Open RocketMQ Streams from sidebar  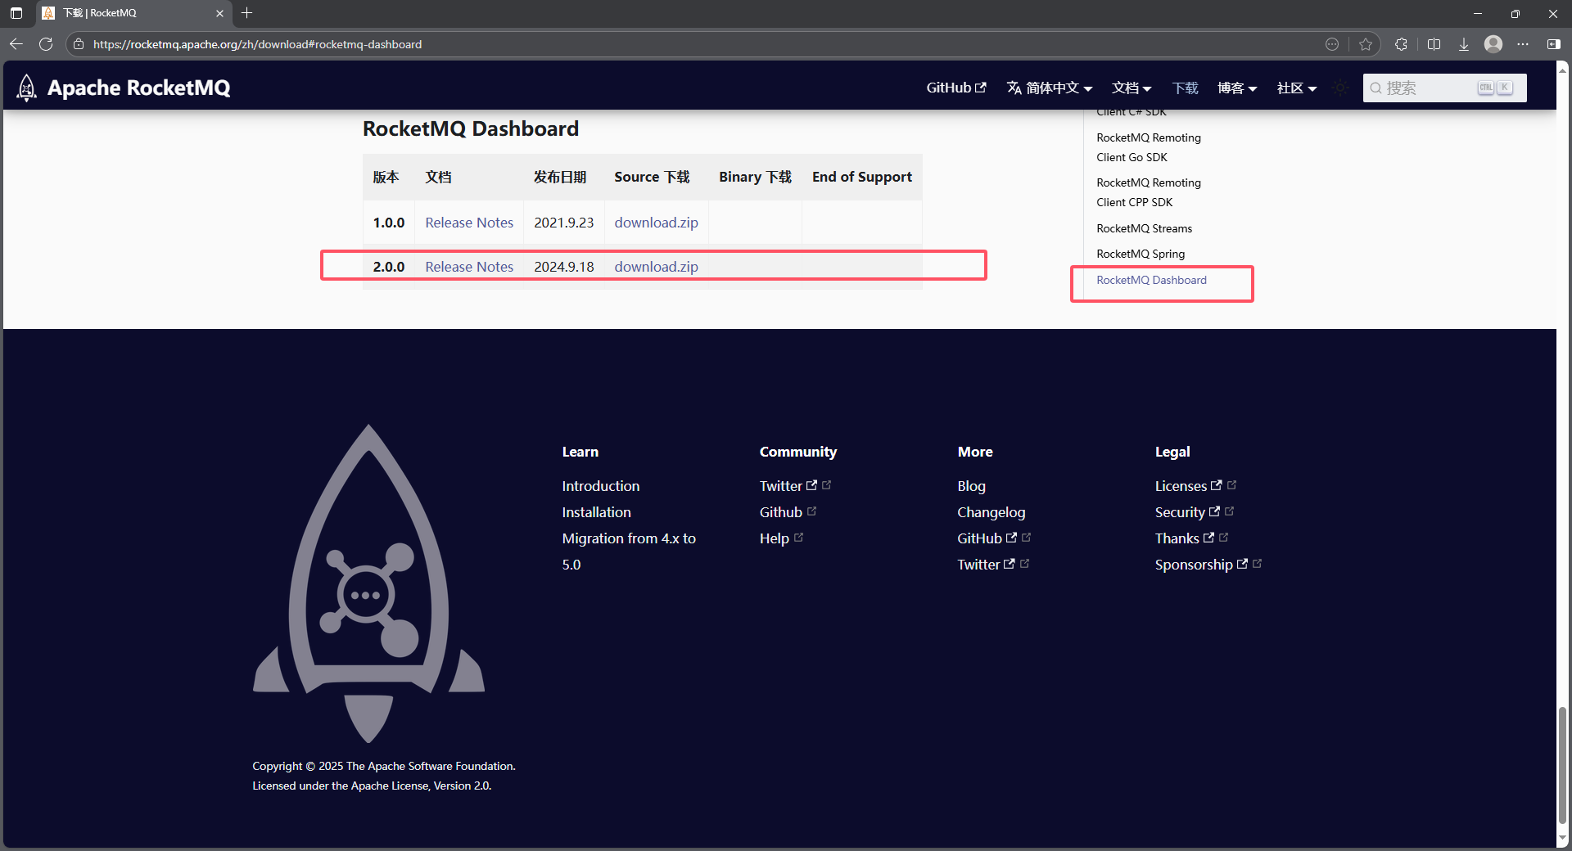1144,228
